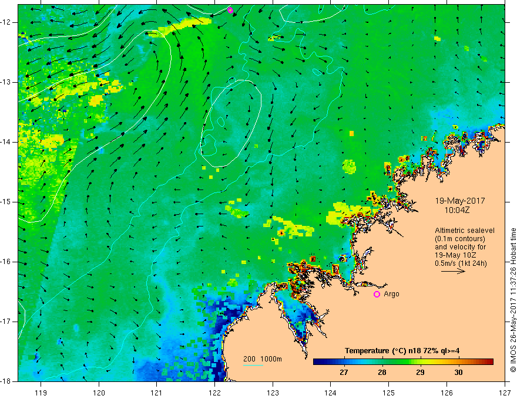Viewport: 517px width, 399px height.
Task: Click the 27 tick label on the color bar
Action: point(344,373)
